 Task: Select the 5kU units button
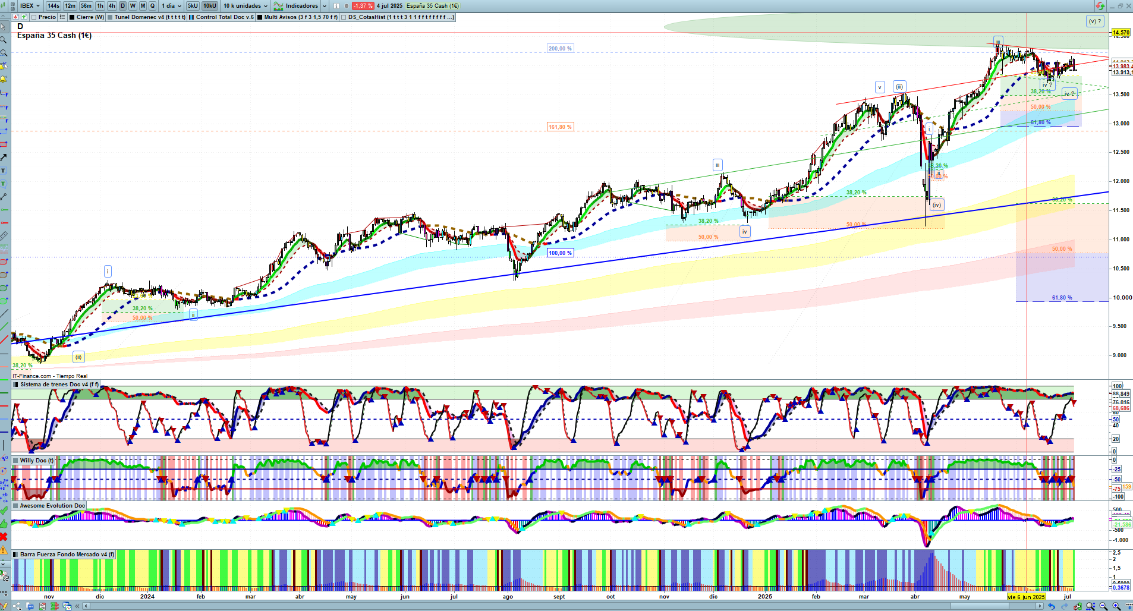click(x=193, y=6)
